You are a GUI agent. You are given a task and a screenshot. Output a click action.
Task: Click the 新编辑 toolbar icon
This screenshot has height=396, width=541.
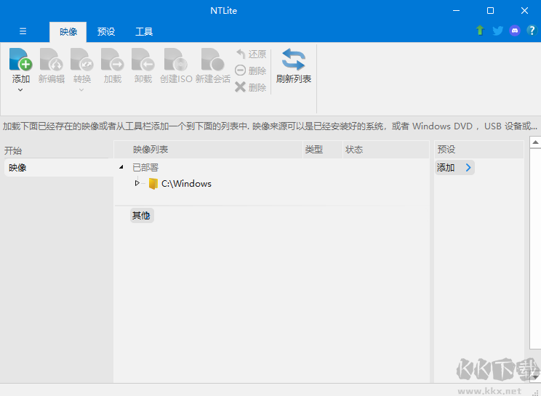pyautogui.click(x=52, y=60)
